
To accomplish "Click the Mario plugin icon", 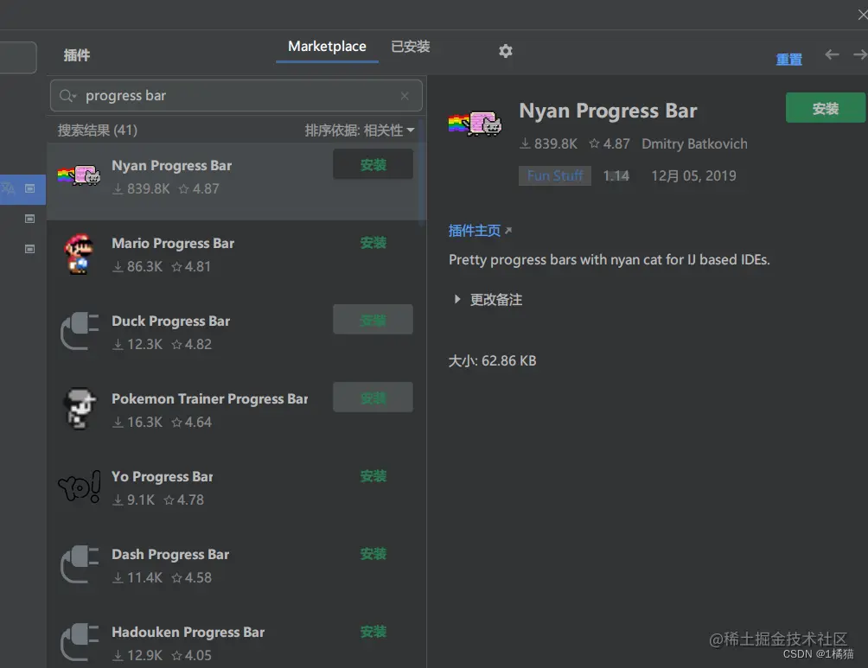I will (79, 254).
